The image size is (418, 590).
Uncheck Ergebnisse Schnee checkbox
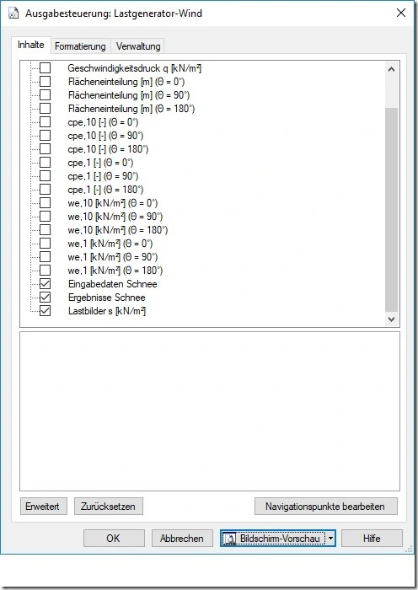pos(46,298)
